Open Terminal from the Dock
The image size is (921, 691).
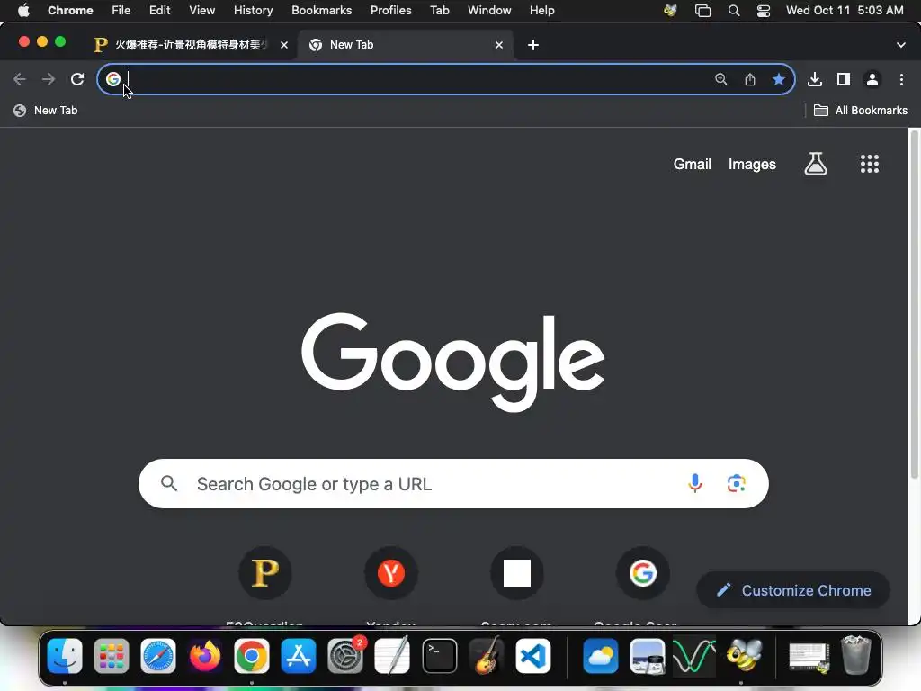[439, 656]
